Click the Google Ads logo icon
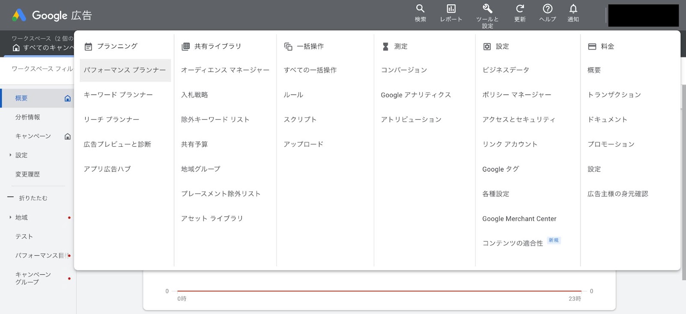 click(x=19, y=15)
